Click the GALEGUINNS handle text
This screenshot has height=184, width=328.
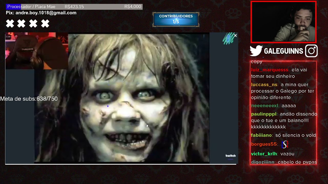click(x=283, y=51)
